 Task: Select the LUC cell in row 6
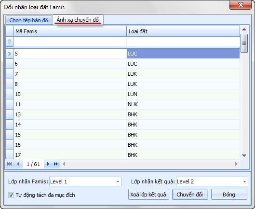click(183, 64)
